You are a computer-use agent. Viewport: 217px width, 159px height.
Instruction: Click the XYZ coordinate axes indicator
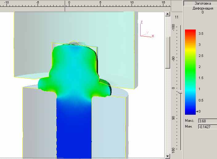click(147, 30)
